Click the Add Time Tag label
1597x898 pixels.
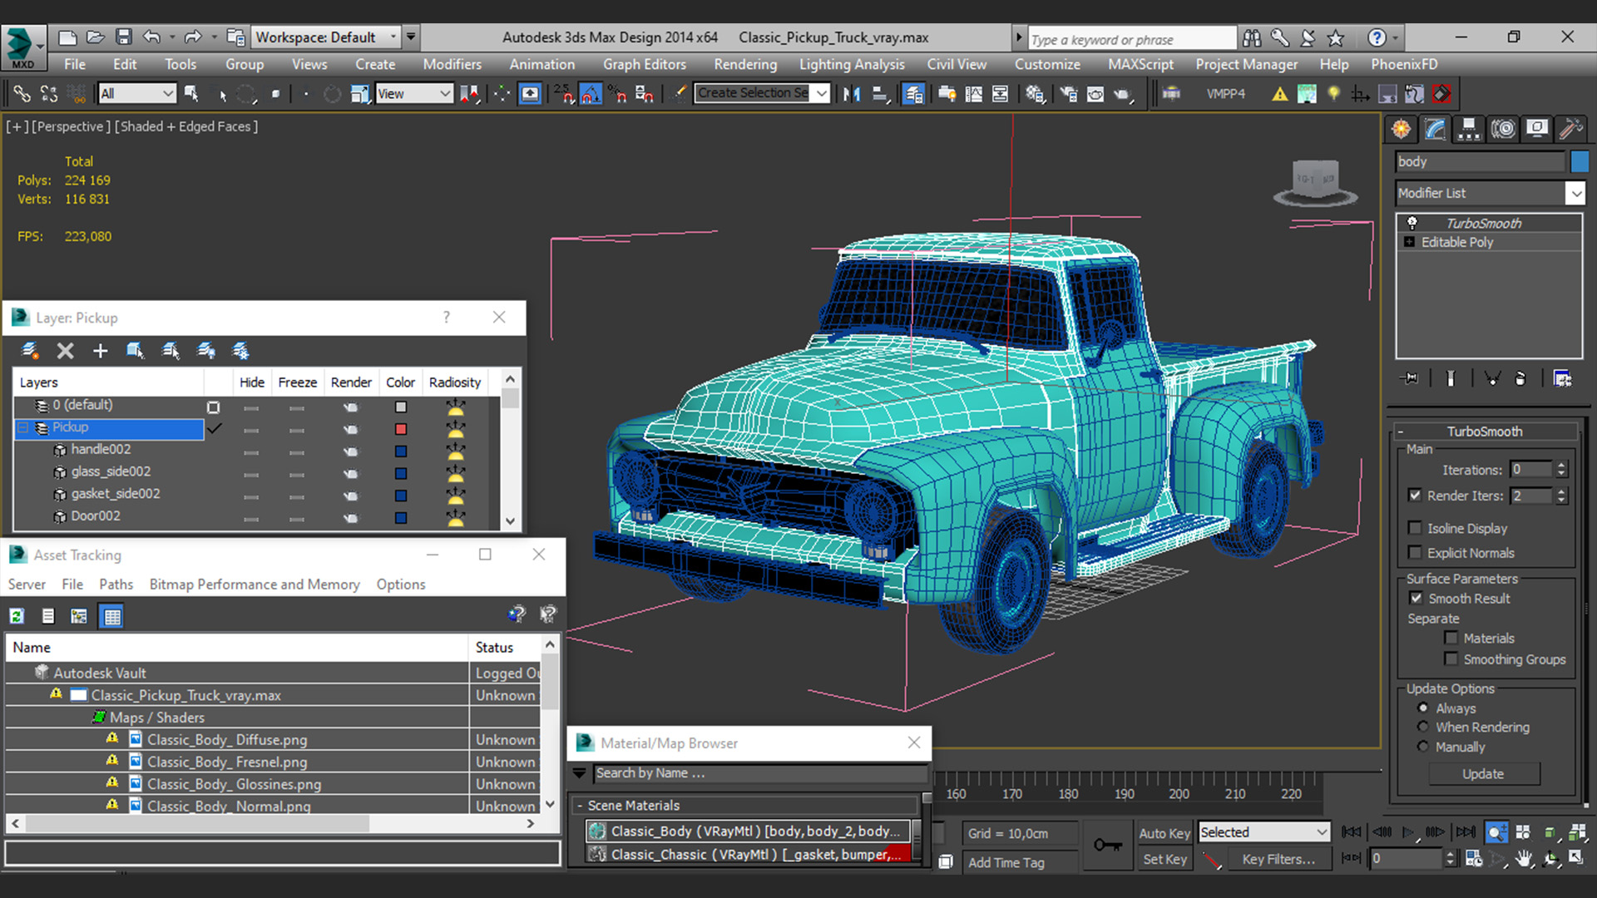click(x=1006, y=863)
